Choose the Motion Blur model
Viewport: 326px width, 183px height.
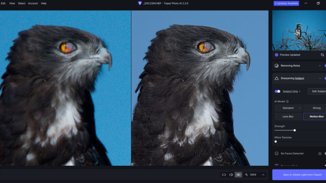315,116
